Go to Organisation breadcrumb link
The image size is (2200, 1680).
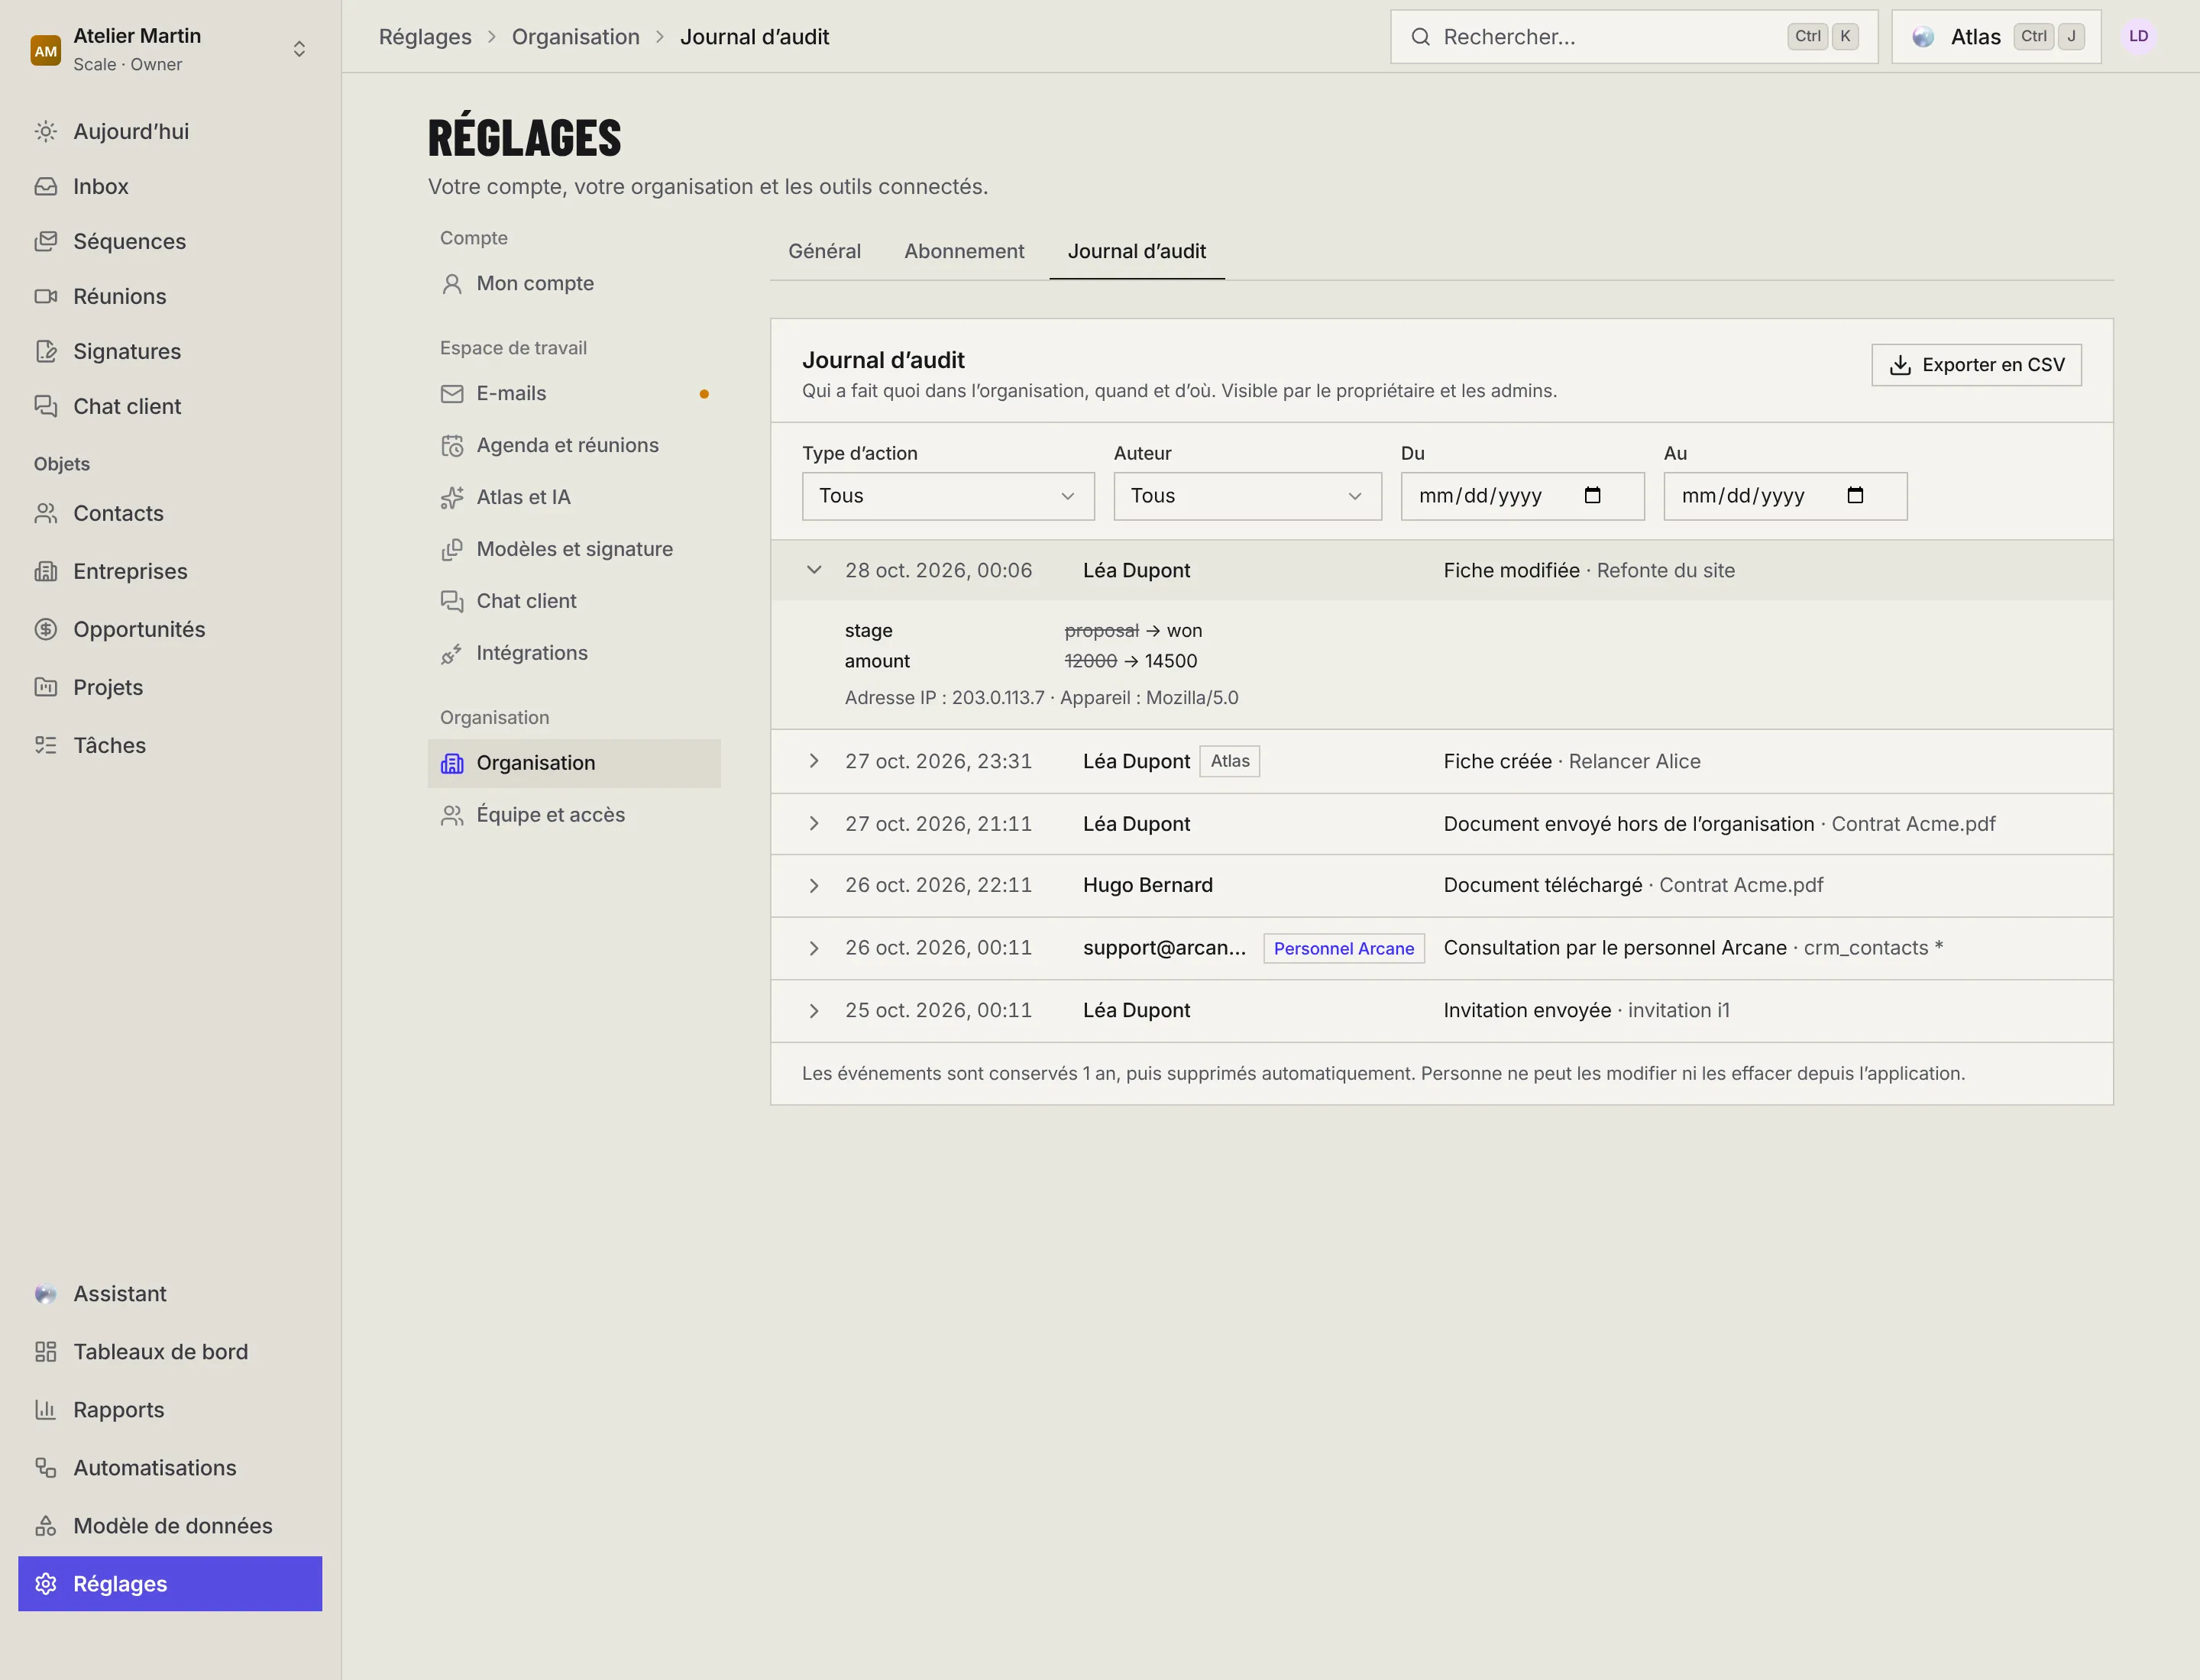tap(575, 37)
